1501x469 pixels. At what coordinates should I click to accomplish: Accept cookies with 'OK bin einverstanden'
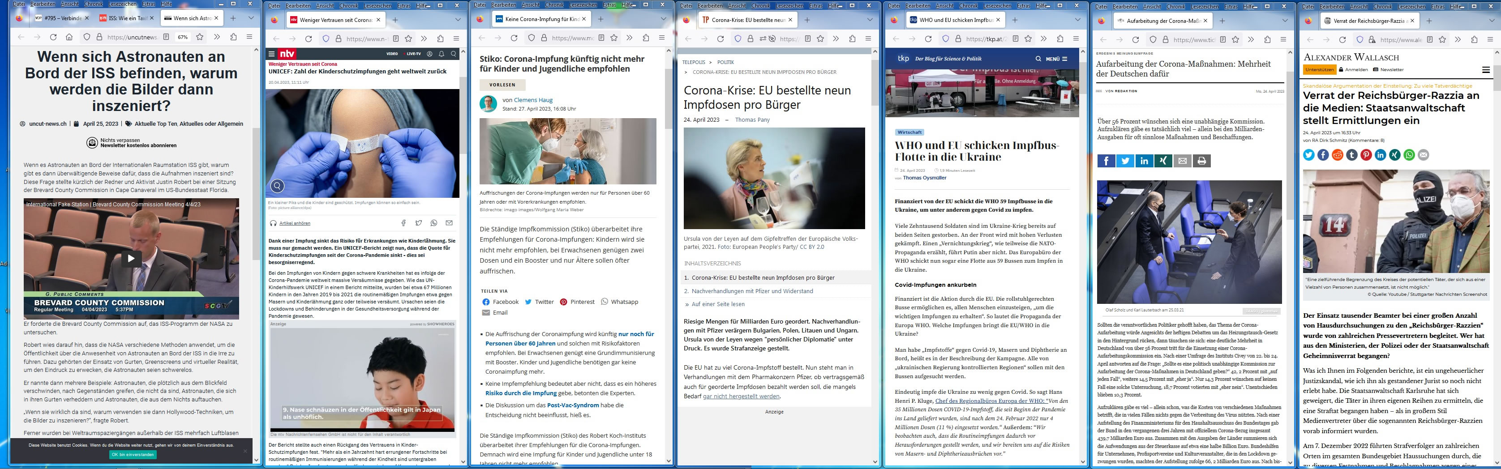pyautogui.click(x=133, y=454)
